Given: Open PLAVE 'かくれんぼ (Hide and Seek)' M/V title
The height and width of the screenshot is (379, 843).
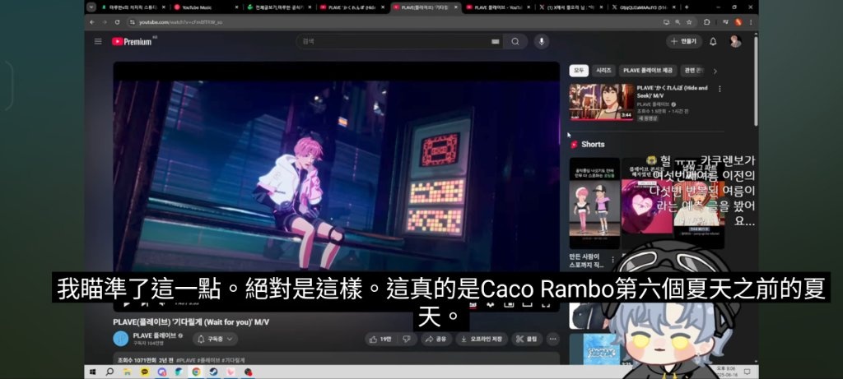Looking at the screenshot, I should coord(672,90).
